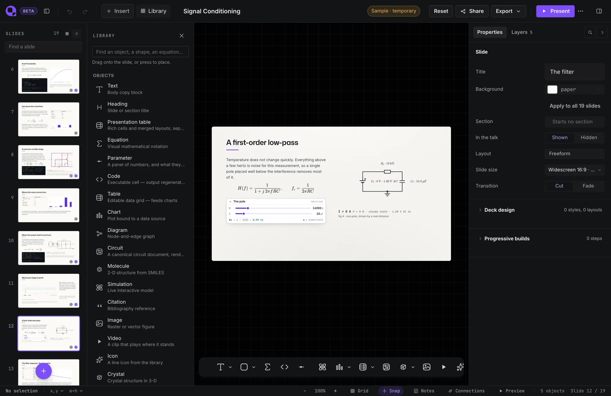611x396 pixels.
Task: Open the Layout Freeform selector
Action: click(x=574, y=154)
